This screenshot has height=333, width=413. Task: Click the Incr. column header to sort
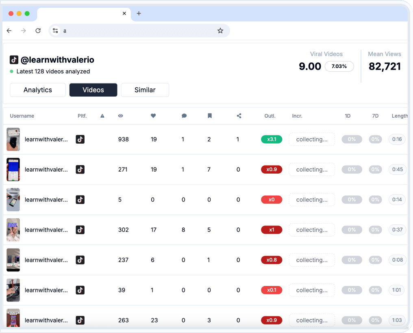297,116
